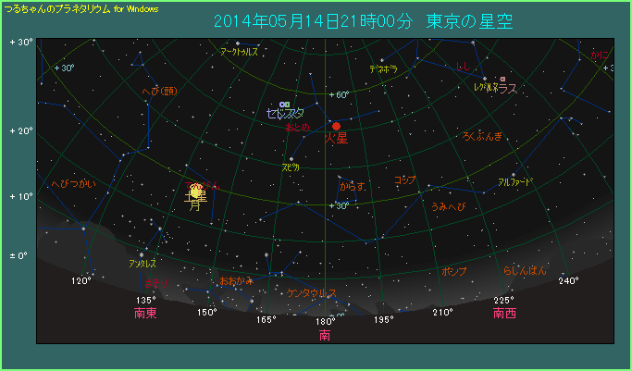Click the からす (Corvus) constellation label
632x371 pixels.
tap(352, 186)
